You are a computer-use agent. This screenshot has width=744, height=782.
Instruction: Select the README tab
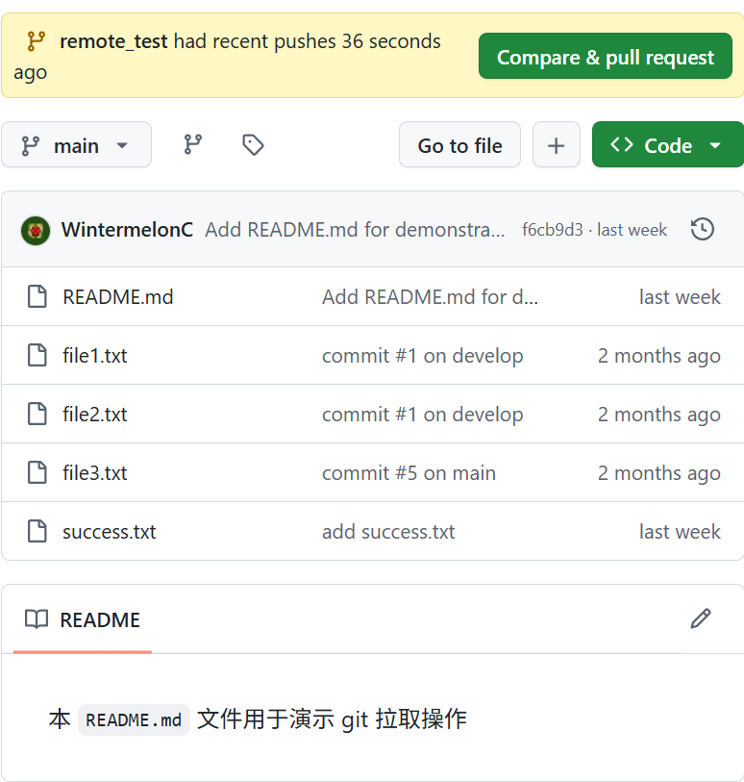point(83,620)
